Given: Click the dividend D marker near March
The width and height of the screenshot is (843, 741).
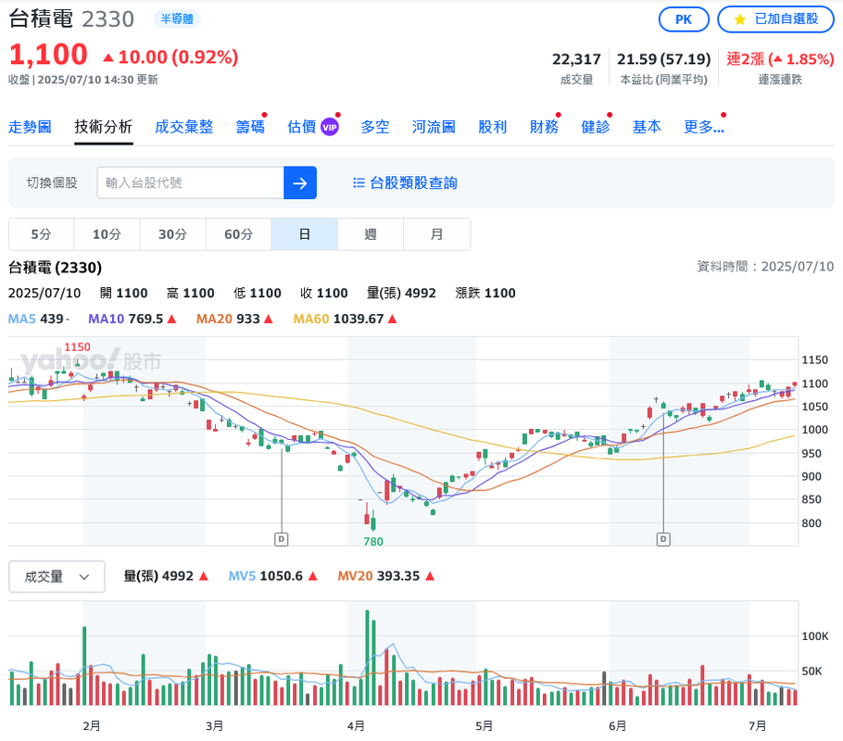Looking at the screenshot, I should point(282,539).
